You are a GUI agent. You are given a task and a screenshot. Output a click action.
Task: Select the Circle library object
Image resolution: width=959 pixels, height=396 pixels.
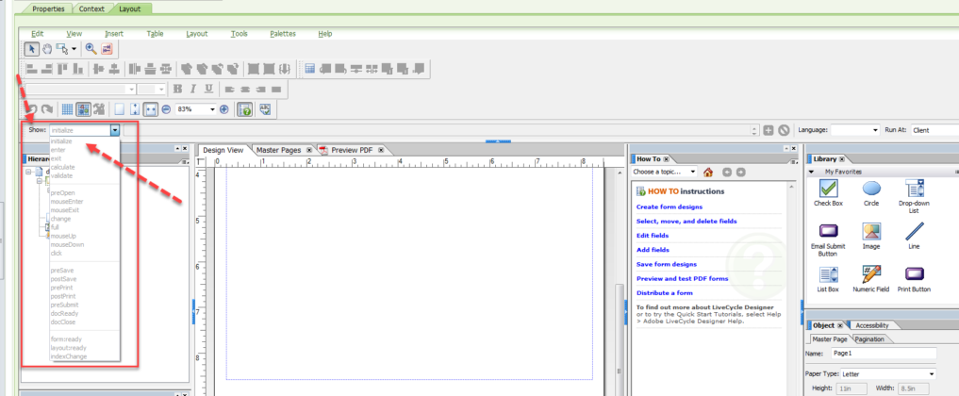click(x=871, y=192)
